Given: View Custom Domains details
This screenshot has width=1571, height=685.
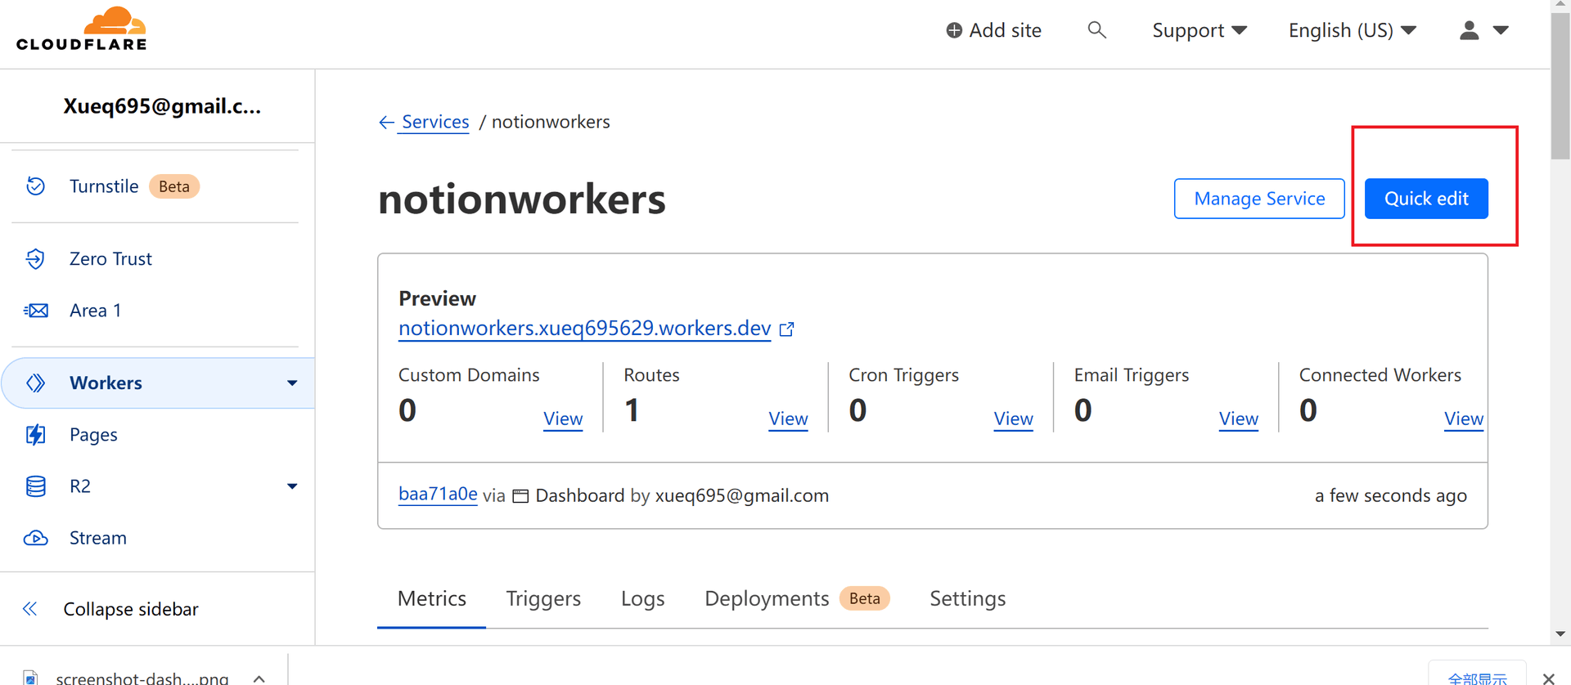Looking at the screenshot, I should [563, 419].
